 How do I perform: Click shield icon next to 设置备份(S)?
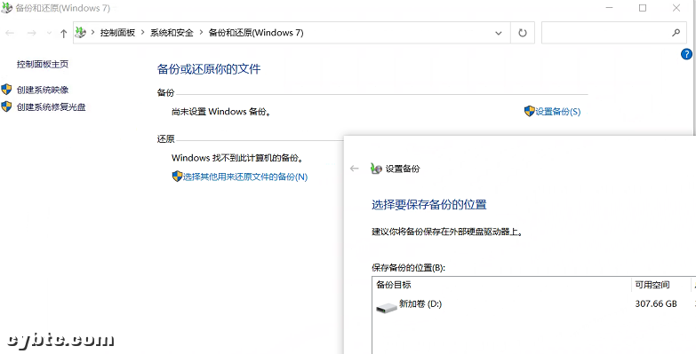point(530,111)
